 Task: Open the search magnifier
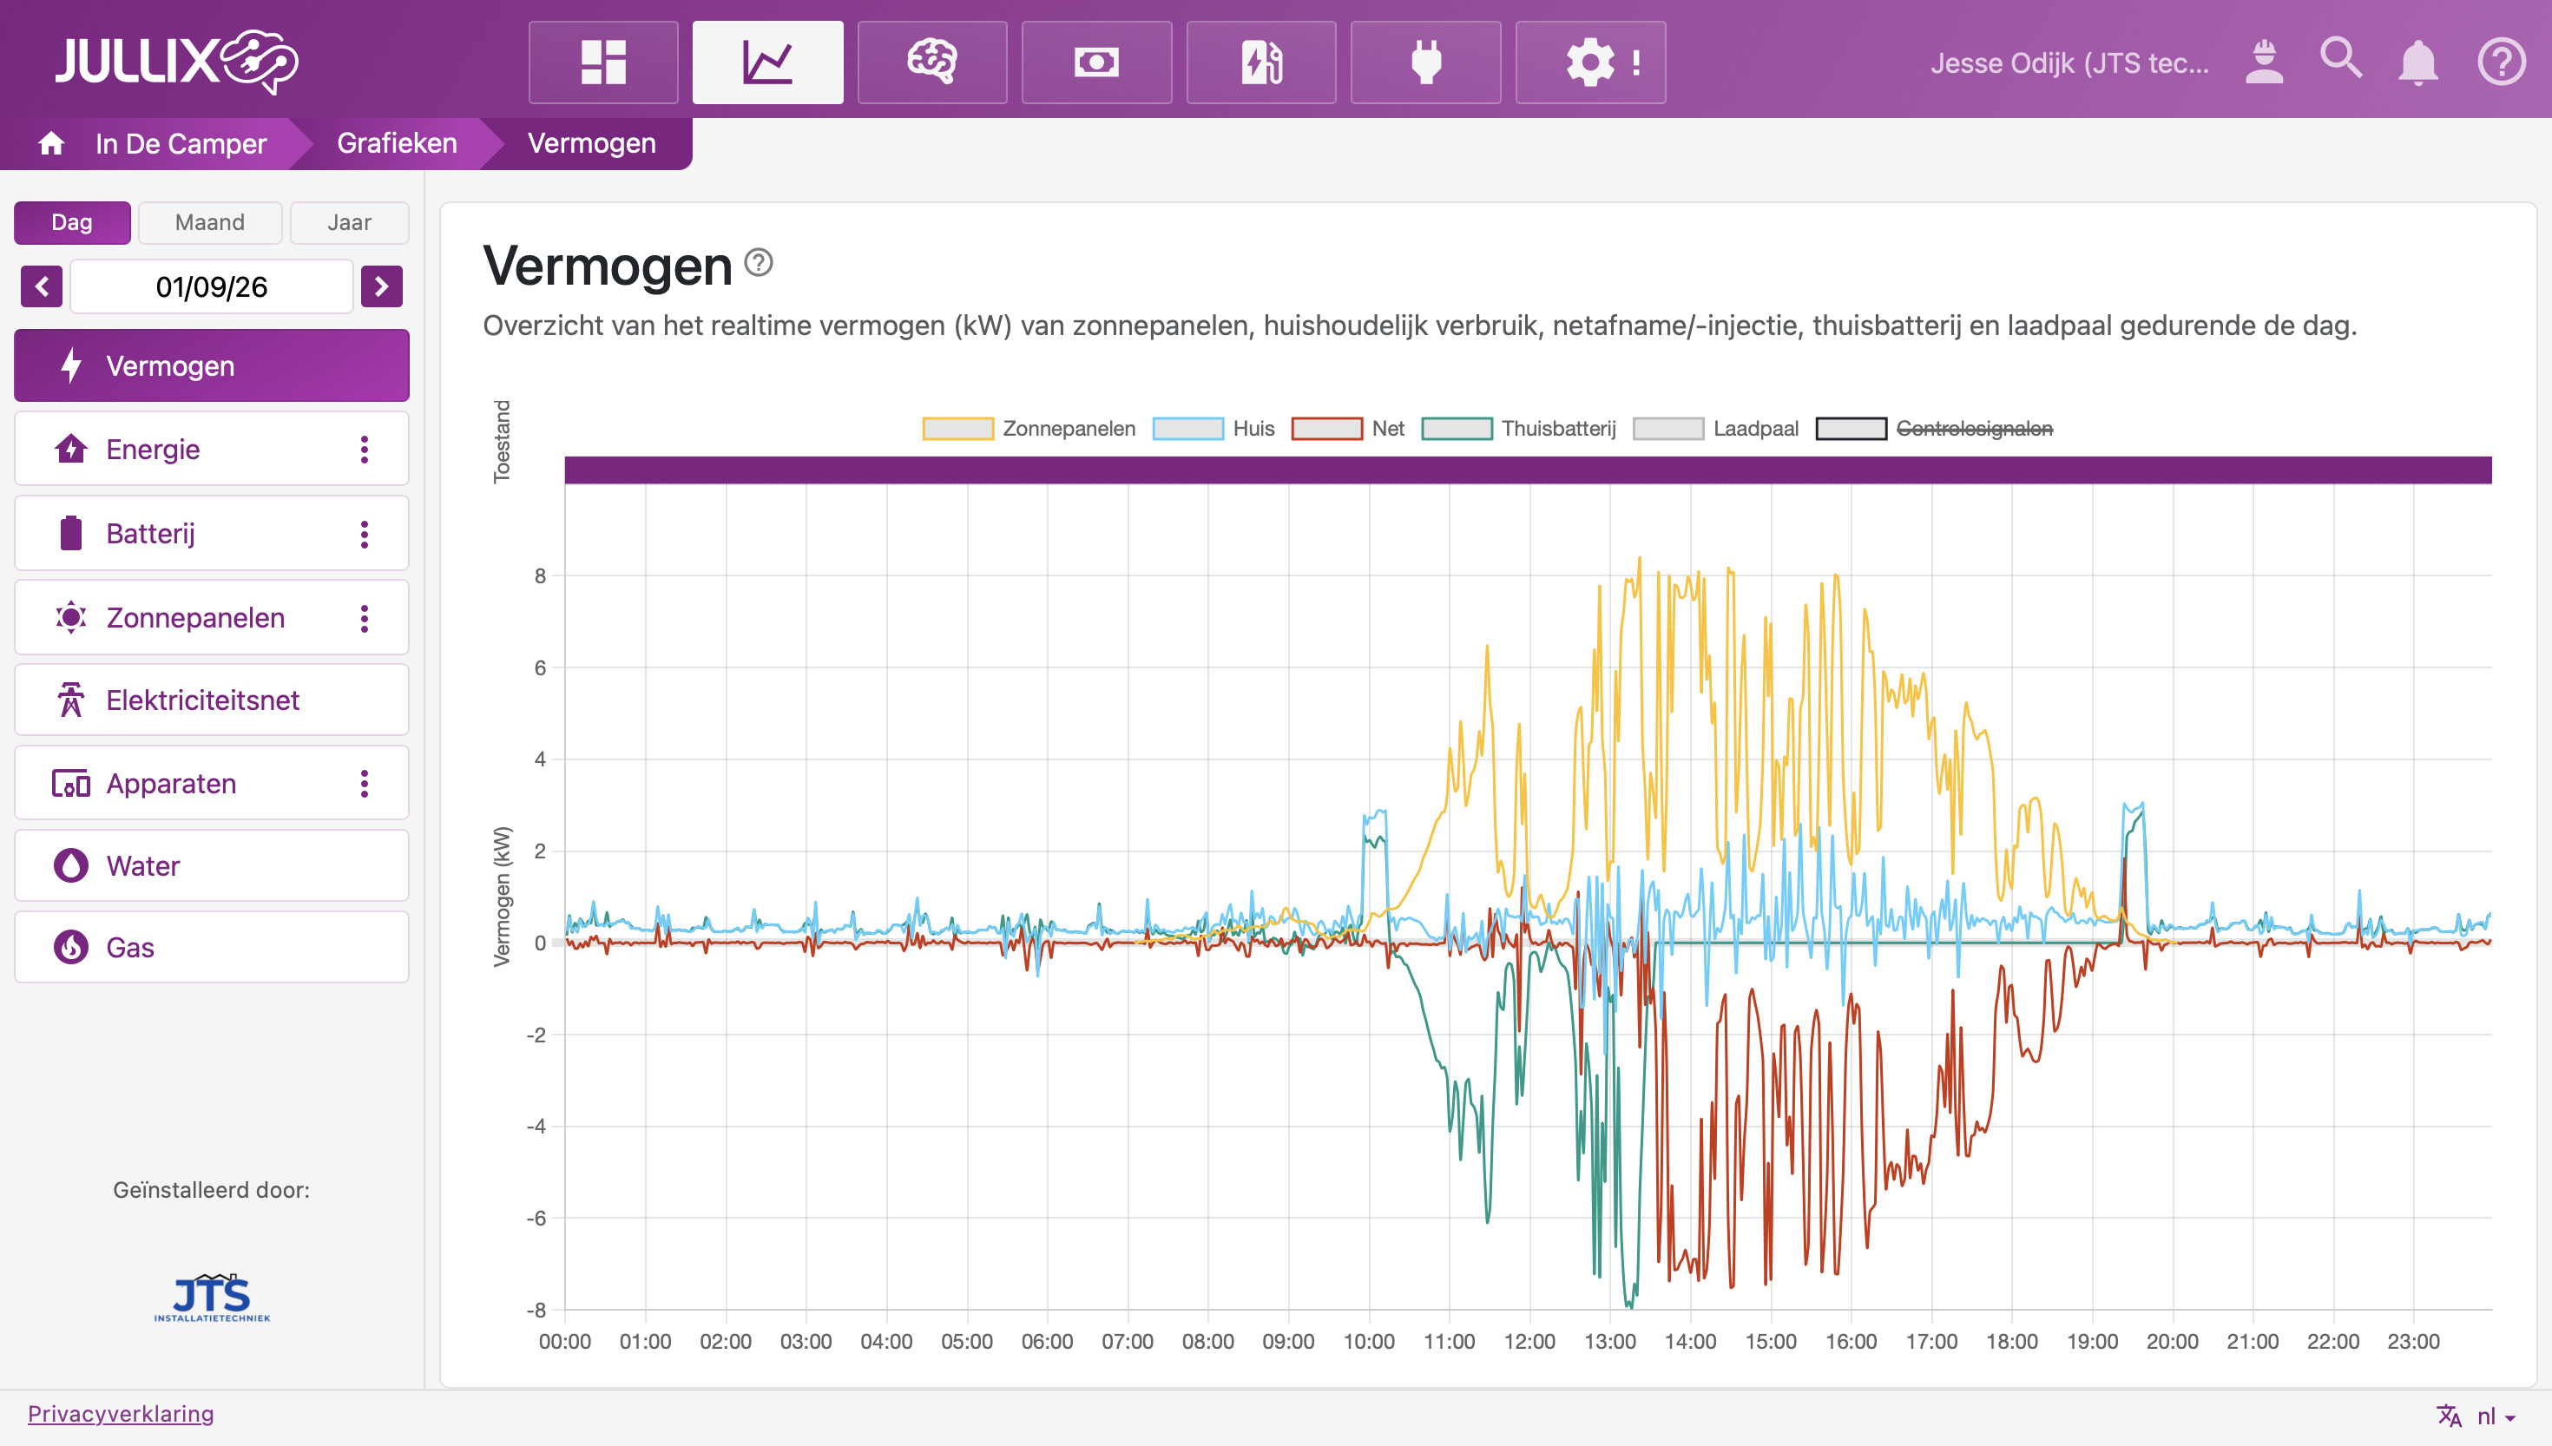click(x=2341, y=60)
